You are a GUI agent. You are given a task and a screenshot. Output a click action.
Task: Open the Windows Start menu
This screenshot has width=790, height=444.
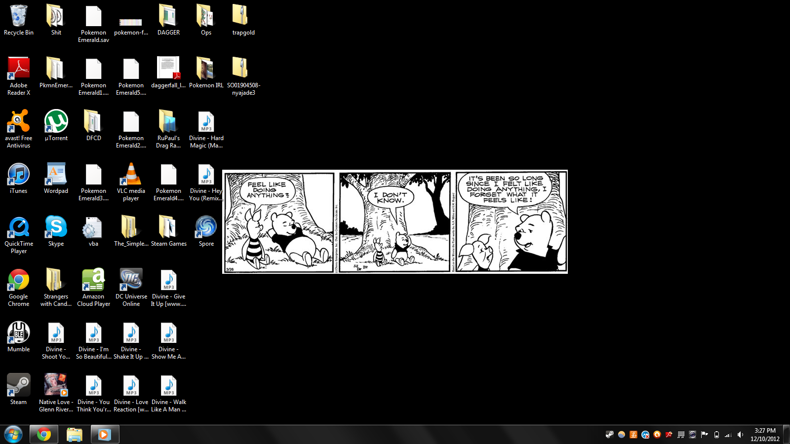tap(13, 435)
